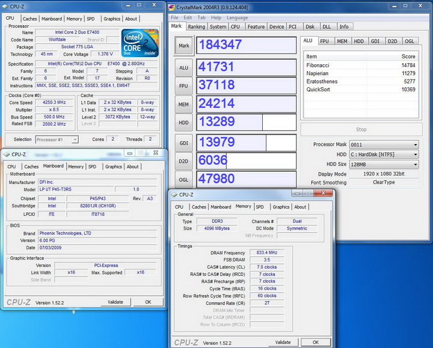Screen dimensions: 433x348
Task: Launch the HDD benchmark button
Action: pos(183,123)
